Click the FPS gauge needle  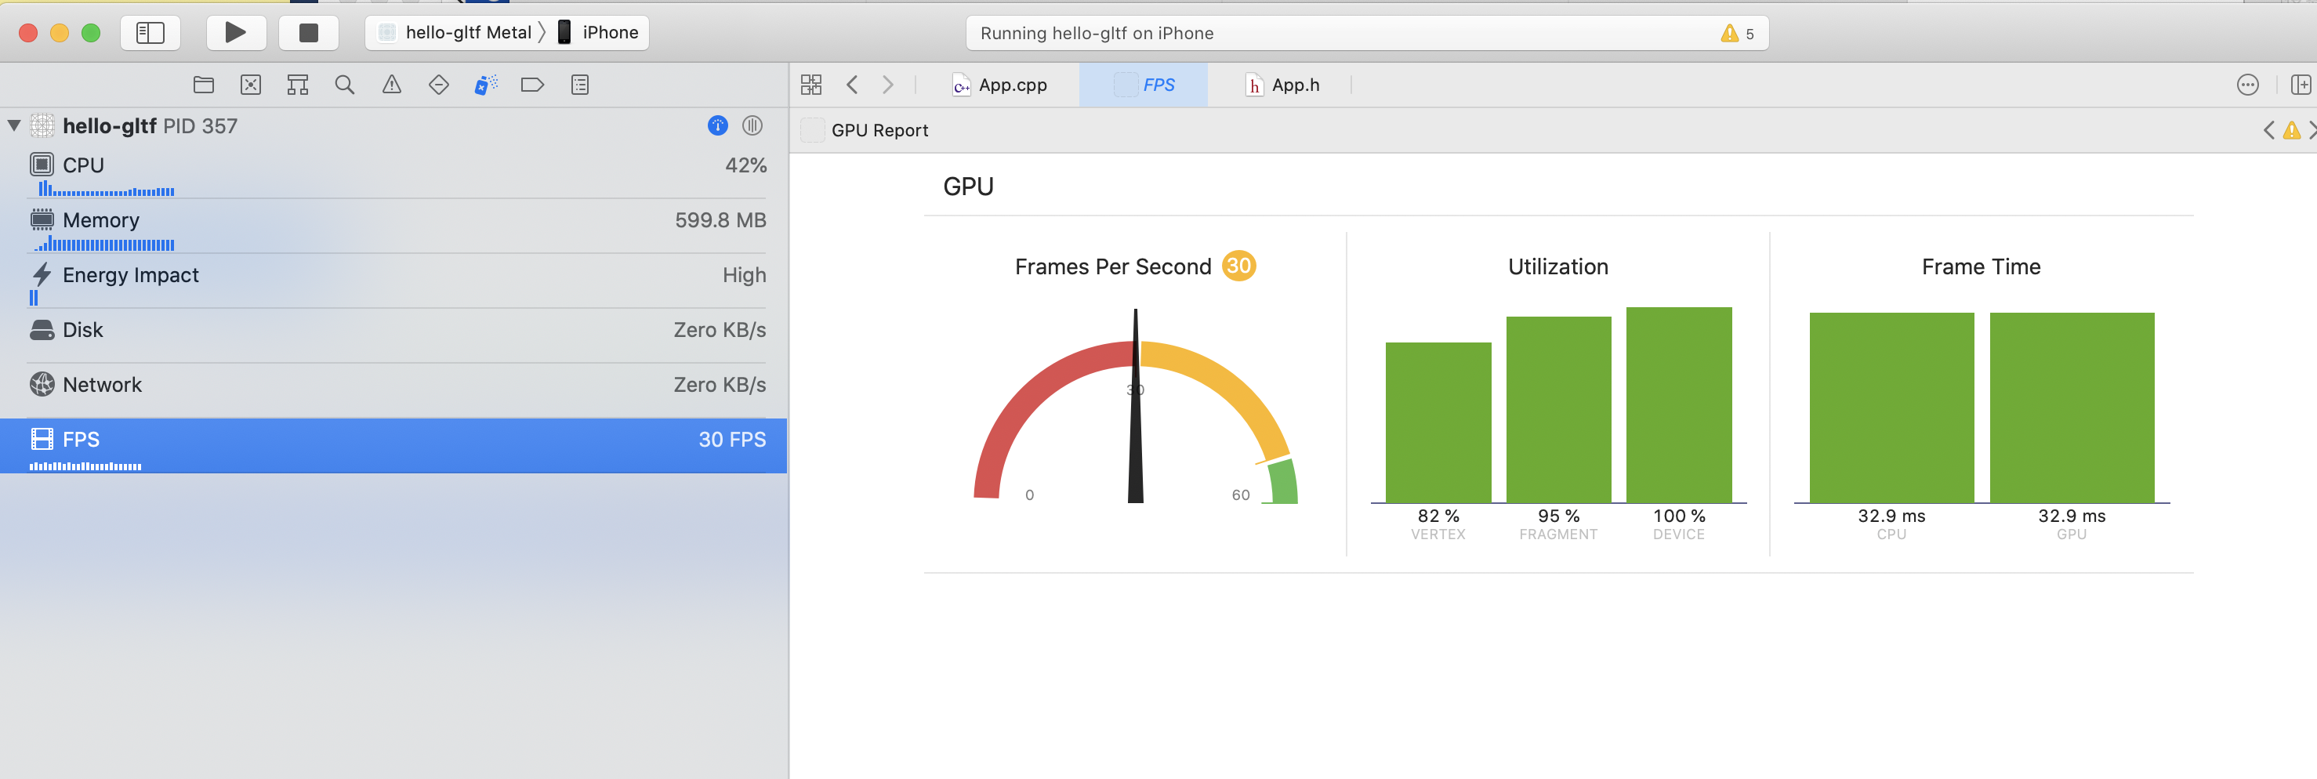(x=1135, y=407)
